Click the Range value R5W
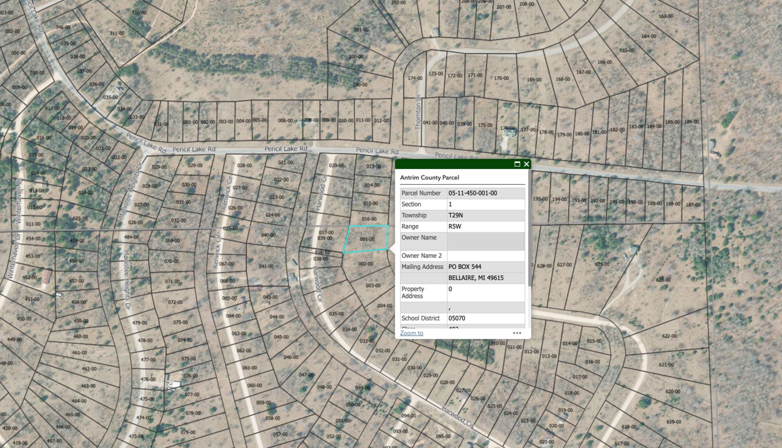Screen dimensions: 782x448 [455, 226]
